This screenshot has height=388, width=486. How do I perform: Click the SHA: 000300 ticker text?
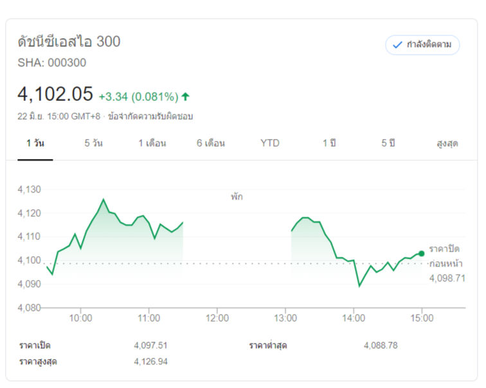pos(51,62)
